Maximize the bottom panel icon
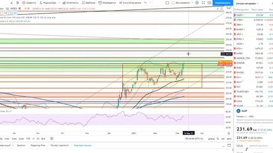This screenshot has height=153, width=273. [229, 145]
